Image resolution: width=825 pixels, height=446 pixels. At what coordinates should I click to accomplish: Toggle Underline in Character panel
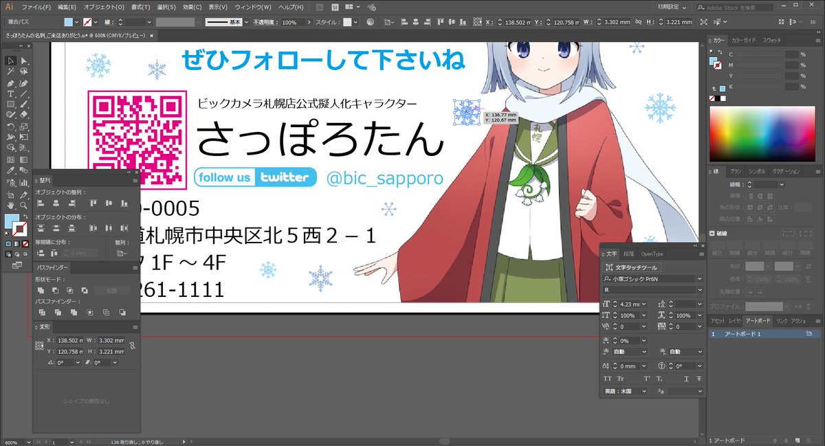686,379
